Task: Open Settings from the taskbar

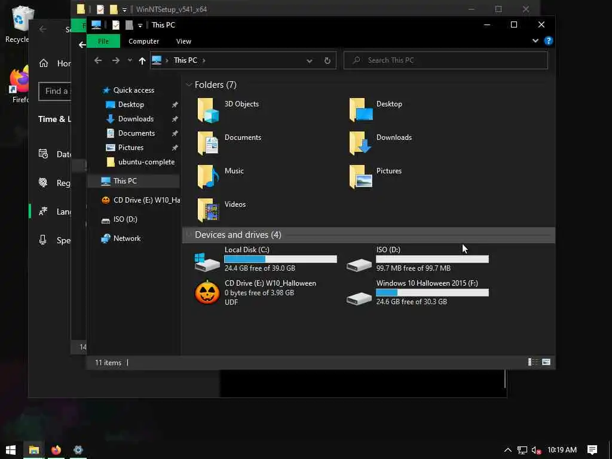Action: (x=78, y=450)
